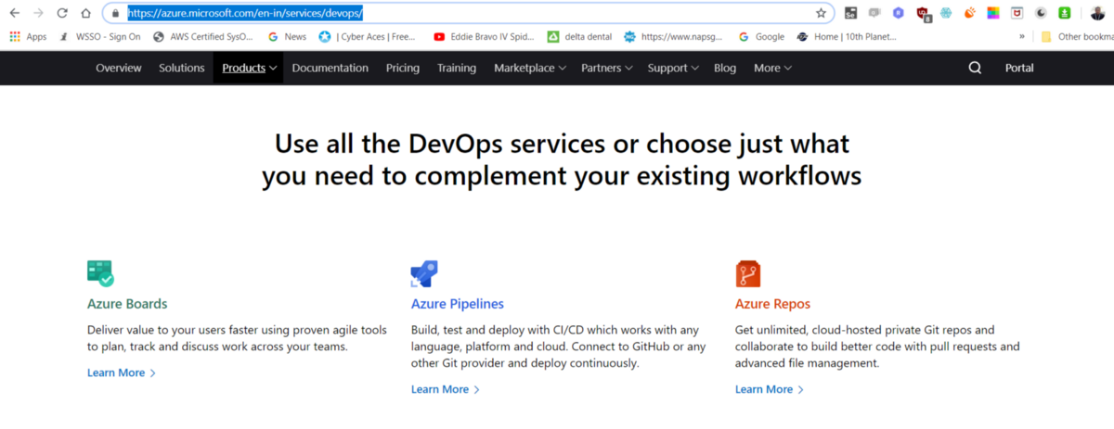Screen dimensions: 1114x429
Task: Go back to the previous page
Action: coord(14,13)
